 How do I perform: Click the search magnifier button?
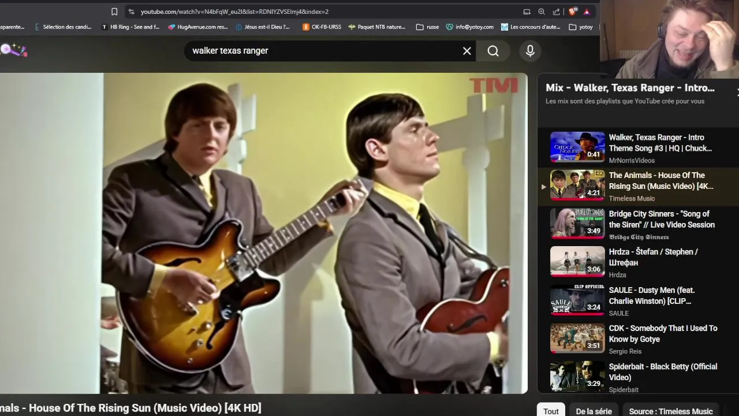point(493,51)
